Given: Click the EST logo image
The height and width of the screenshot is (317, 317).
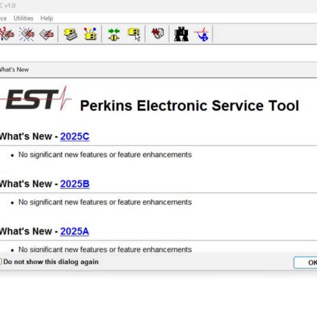Looking at the screenshot, I should (x=36, y=99).
